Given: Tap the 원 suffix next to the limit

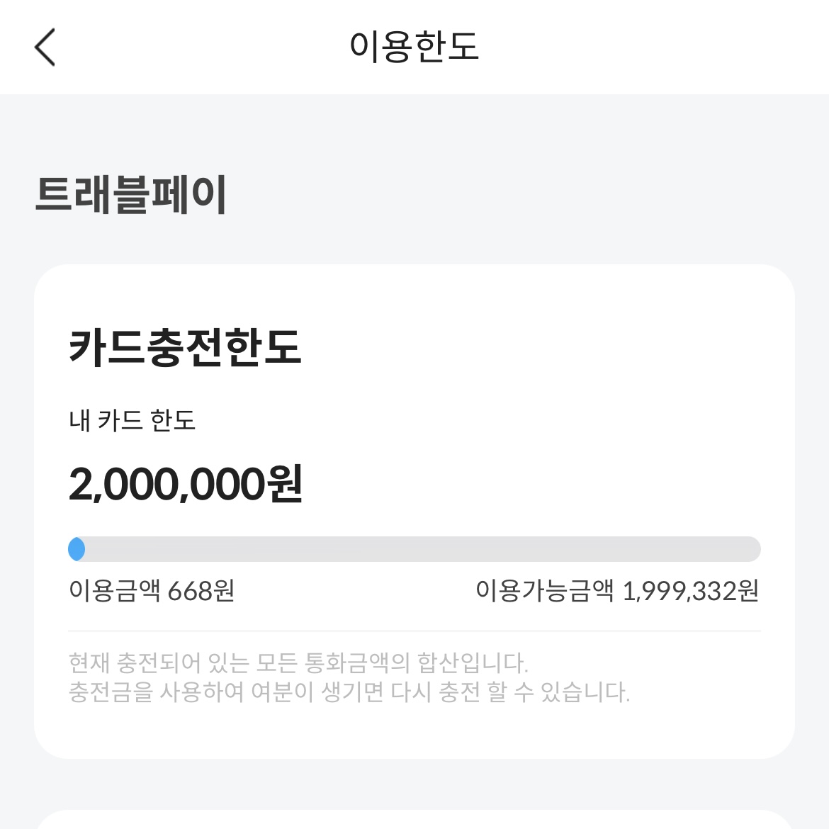Looking at the screenshot, I should [285, 485].
